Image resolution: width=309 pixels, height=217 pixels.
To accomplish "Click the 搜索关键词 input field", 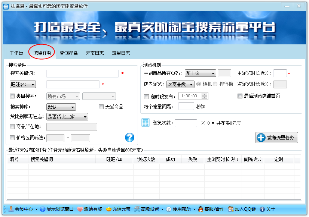I will (82, 74).
